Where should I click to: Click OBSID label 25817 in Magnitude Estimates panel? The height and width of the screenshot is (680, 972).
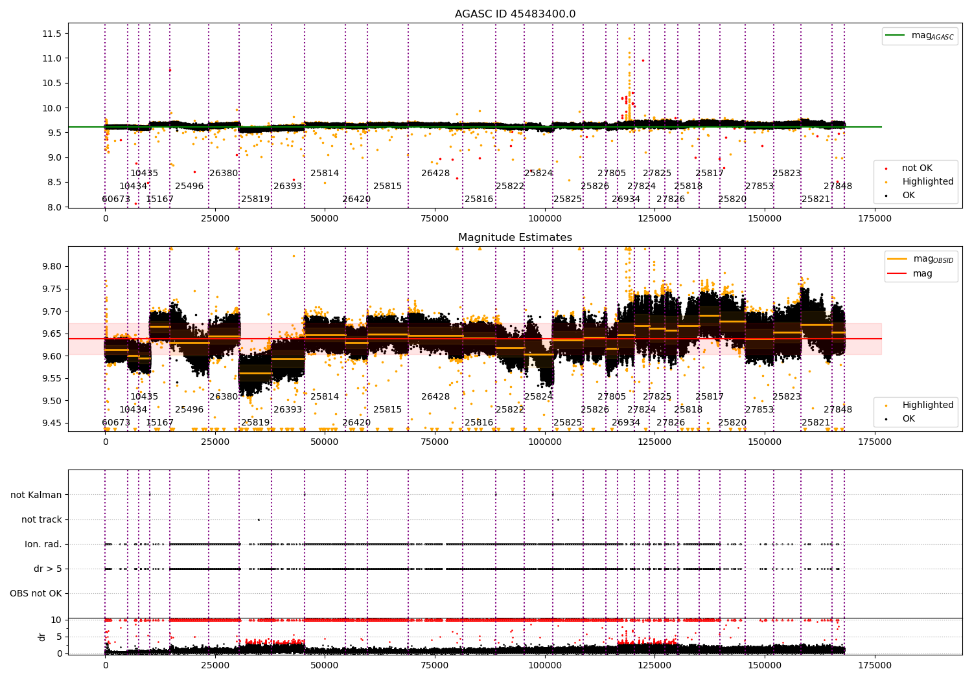click(x=710, y=397)
